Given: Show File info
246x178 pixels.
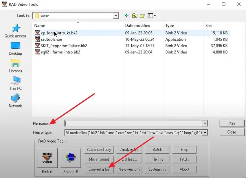Looking at the screenshot, I should [157, 159].
